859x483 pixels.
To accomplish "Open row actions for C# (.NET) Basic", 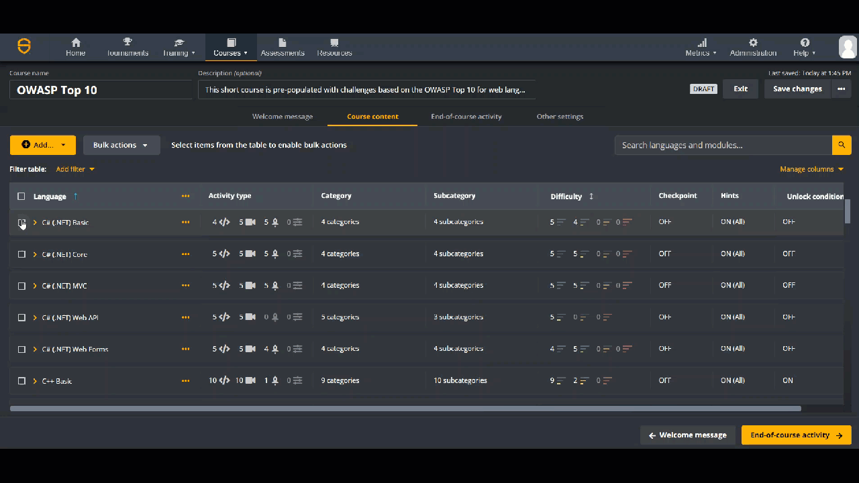I will click(x=185, y=222).
